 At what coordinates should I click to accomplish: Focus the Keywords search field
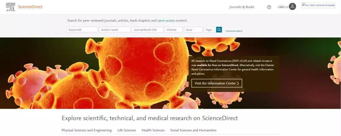pos(82,30)
